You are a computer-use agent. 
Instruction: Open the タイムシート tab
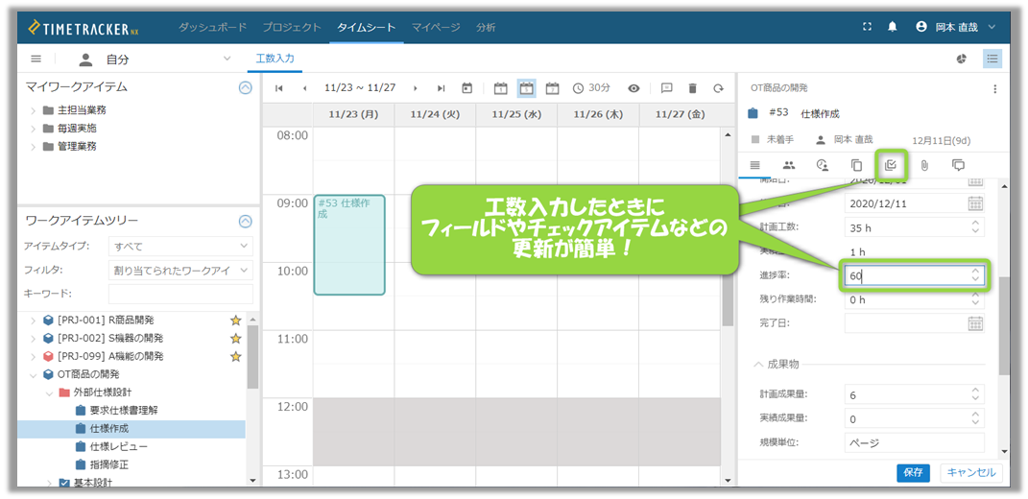(x=367, y=28)
